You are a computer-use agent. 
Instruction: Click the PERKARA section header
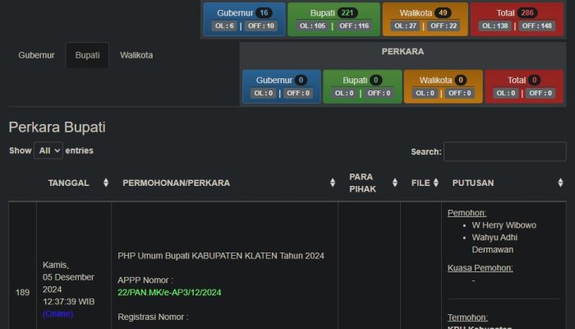point(402,51)
